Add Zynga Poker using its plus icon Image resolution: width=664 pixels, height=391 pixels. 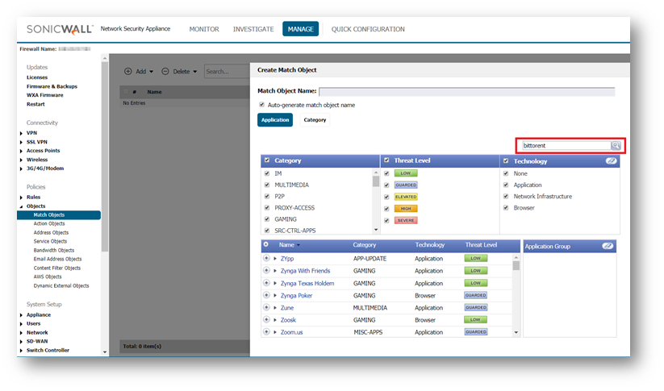(x=266, y=295)
